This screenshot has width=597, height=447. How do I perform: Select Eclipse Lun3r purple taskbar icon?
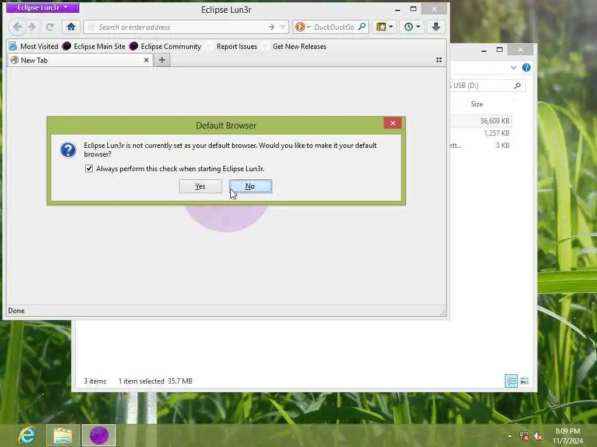(99, 435)
